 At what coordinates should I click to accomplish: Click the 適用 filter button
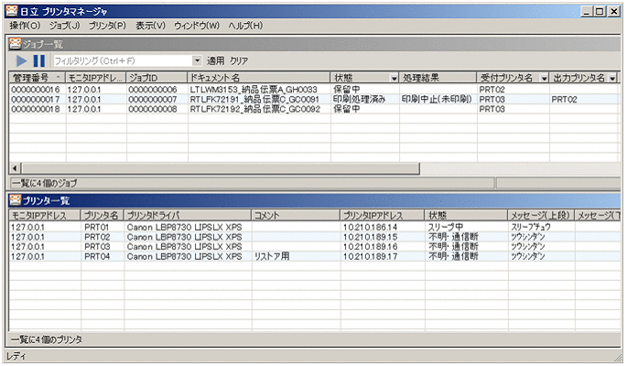215,61
